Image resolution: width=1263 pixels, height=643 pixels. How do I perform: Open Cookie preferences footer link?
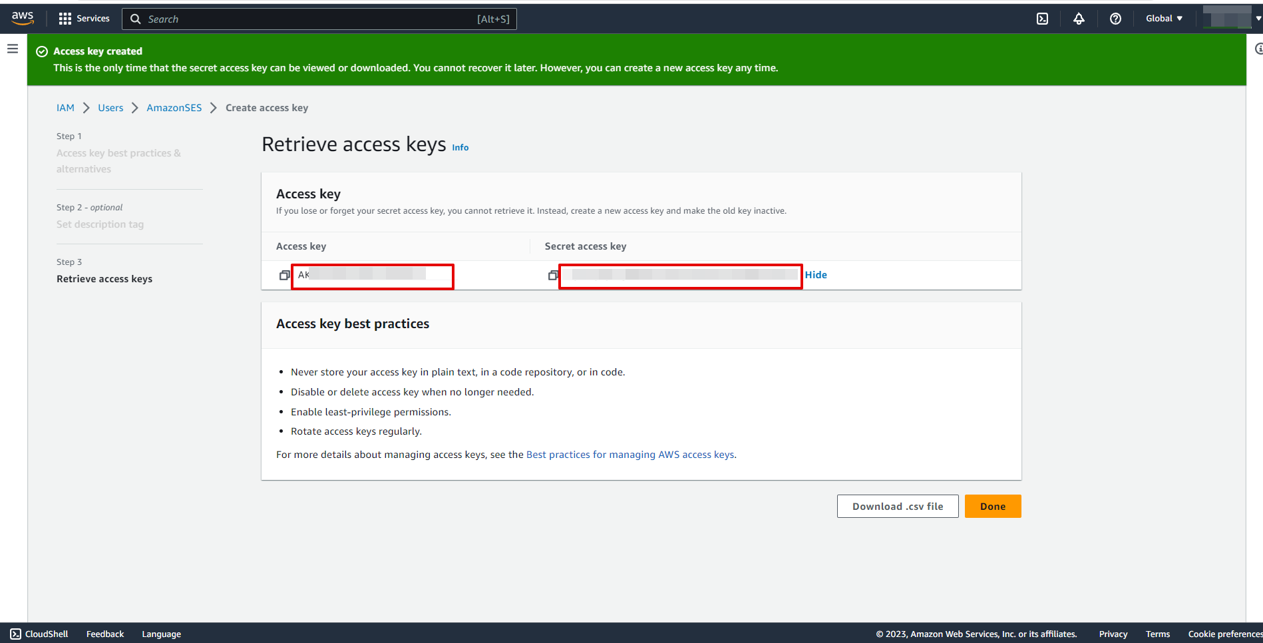(1225, 634)
